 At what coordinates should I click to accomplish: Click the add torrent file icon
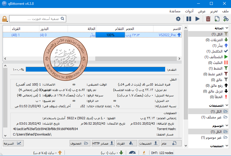[217, 19]
